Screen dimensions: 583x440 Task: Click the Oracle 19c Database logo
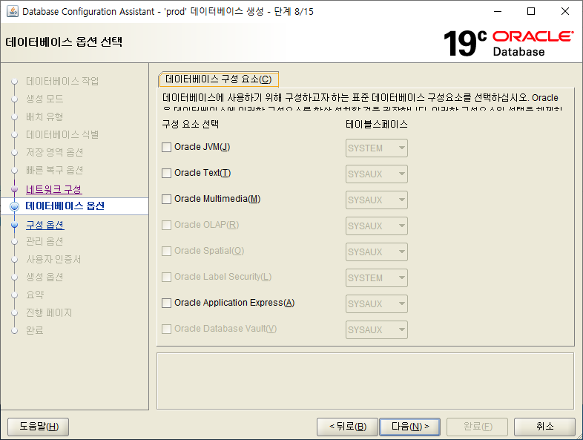[x=508, y=44]
